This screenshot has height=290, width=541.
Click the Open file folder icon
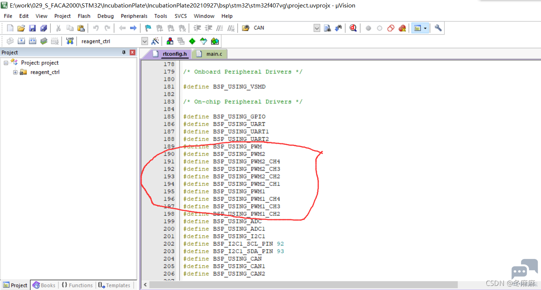[x=21, y=28]
